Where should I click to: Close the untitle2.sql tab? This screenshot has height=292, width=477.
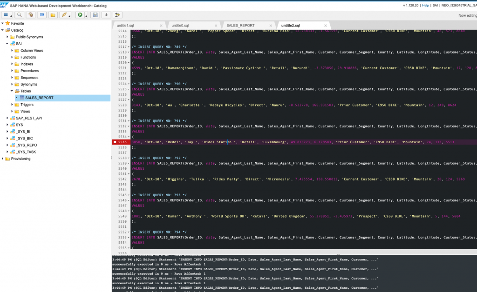(x=326, y=26)
